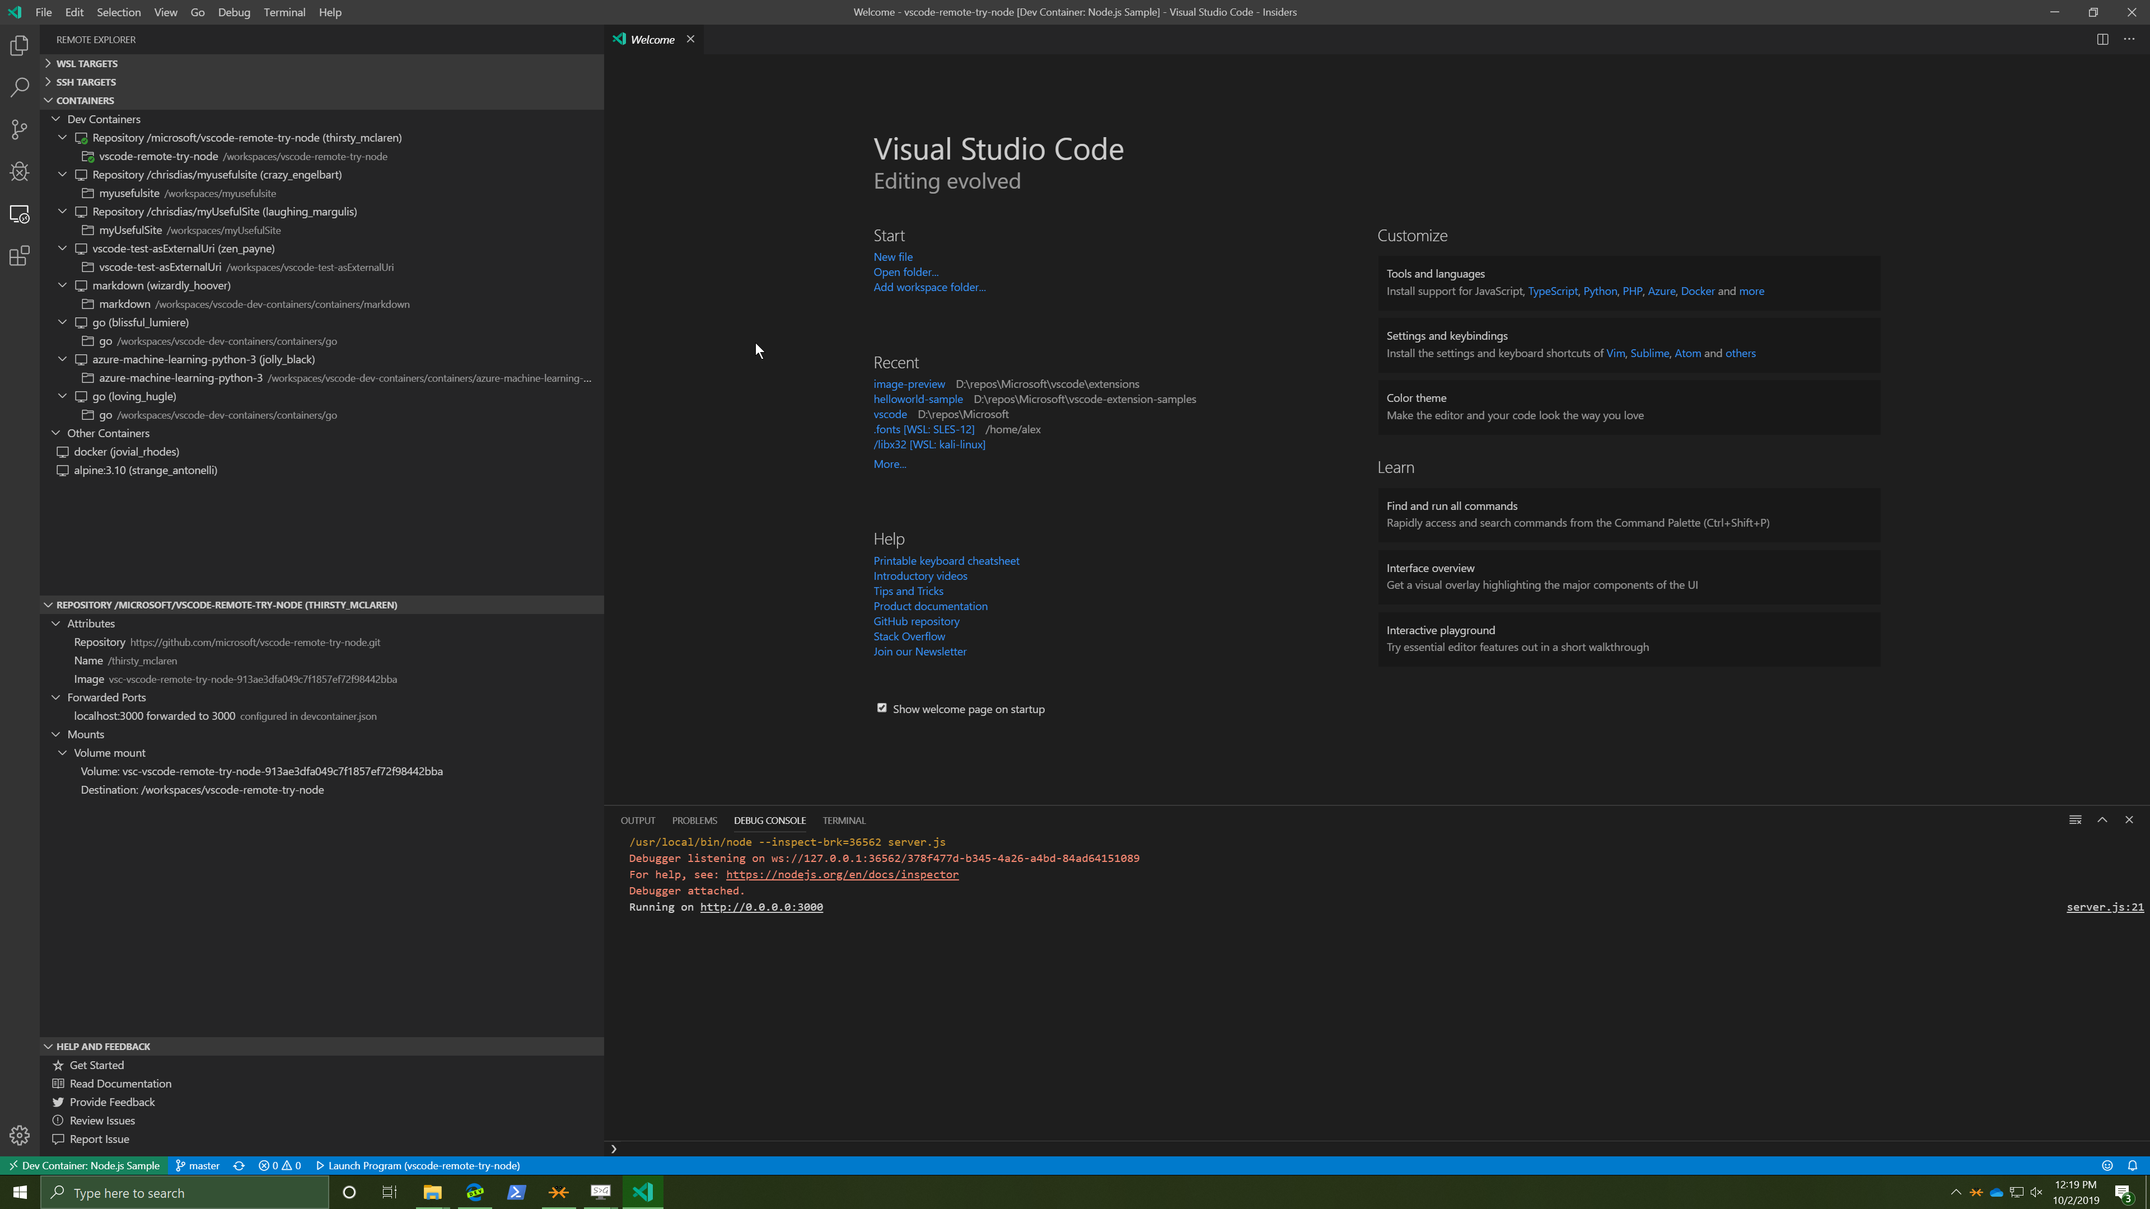
Task: Open the Explorer view in activity bar
Action: [x=19, y=46]
